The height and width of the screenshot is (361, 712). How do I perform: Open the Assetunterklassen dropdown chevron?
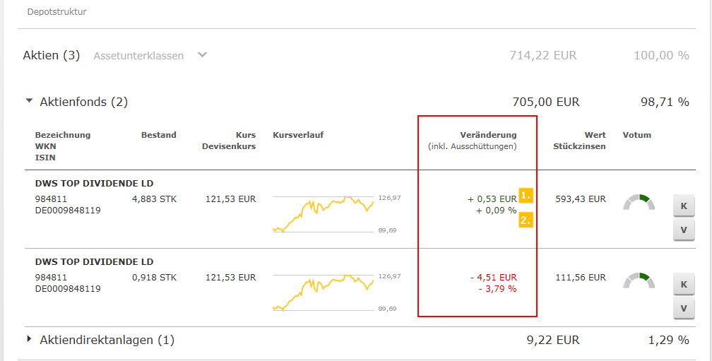point(202,54)
